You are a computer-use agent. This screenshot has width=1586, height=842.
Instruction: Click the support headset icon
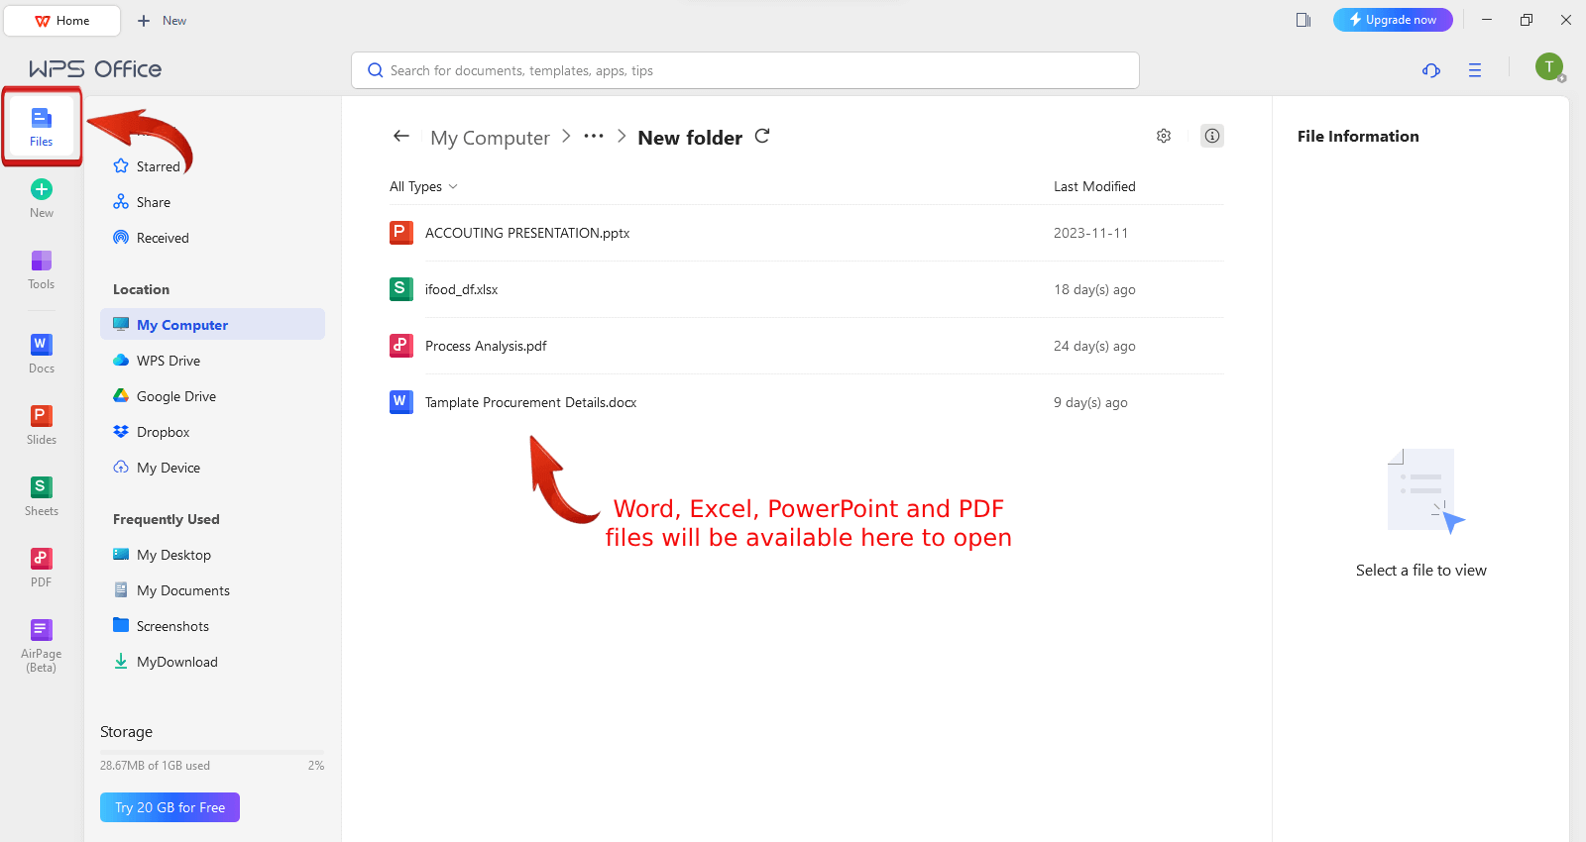tap(1431, 69)
